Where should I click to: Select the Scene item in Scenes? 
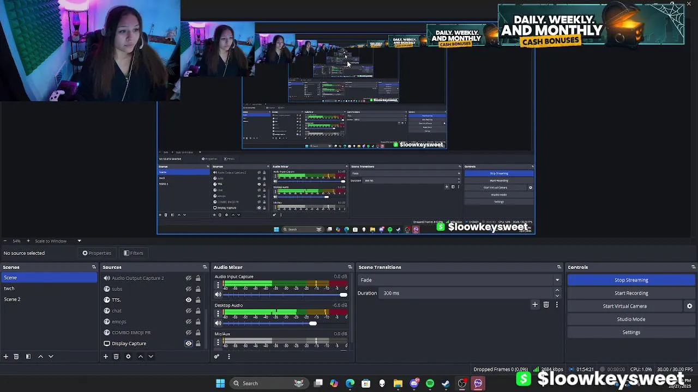coord(49,278)
